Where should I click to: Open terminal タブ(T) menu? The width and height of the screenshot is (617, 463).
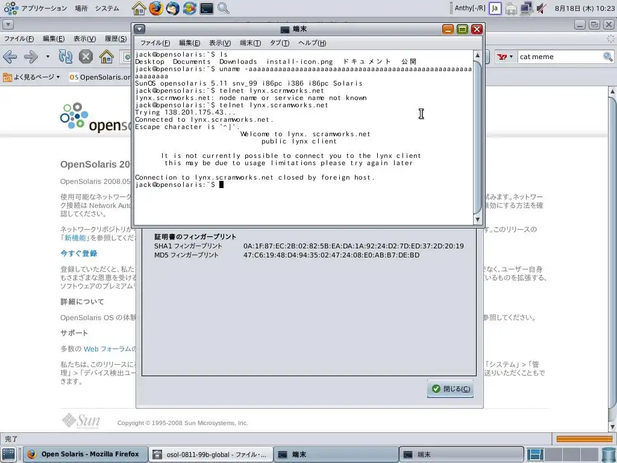pos(280,43)
